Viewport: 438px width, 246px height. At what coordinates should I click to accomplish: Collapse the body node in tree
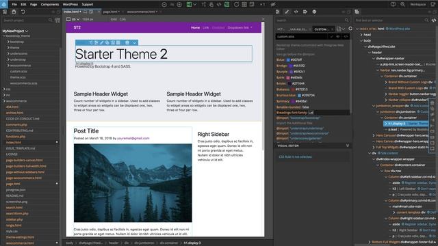click(361, 41)
